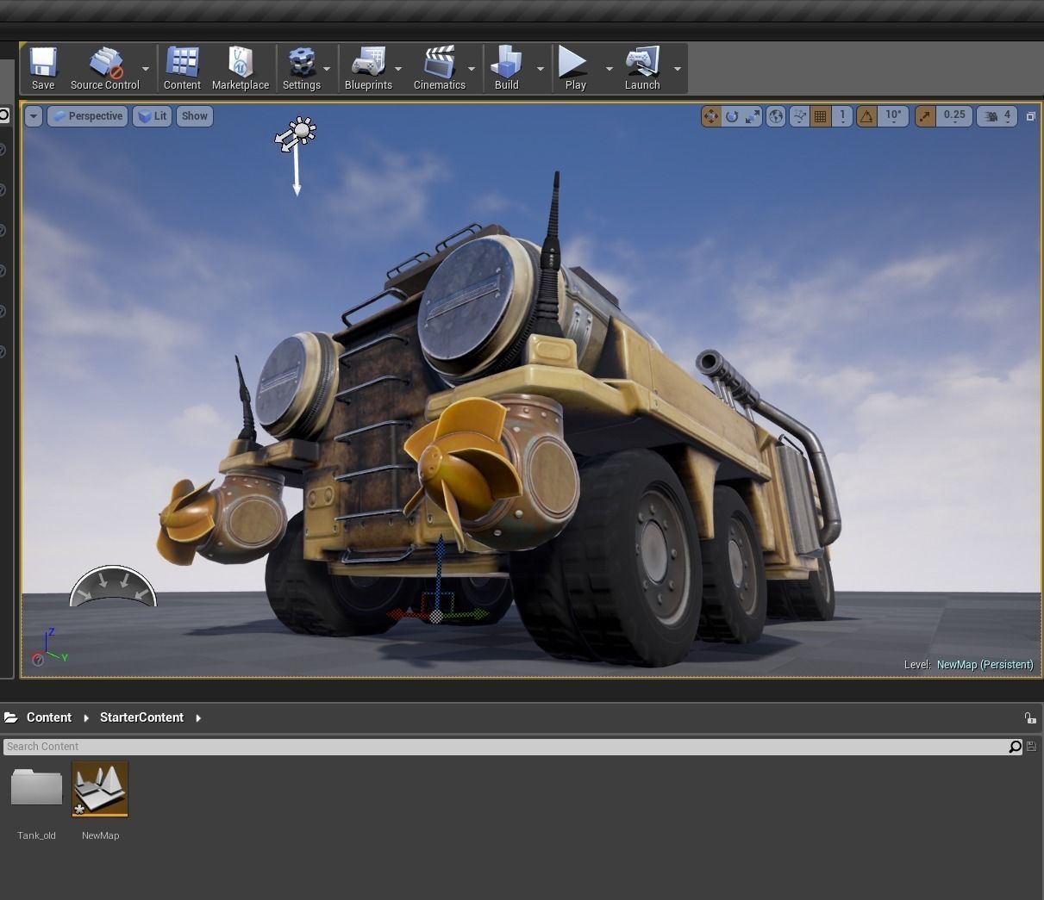Select the scale transform tool
The width and height of the screenshot is (1044, 900).
(x=753, y=116)
